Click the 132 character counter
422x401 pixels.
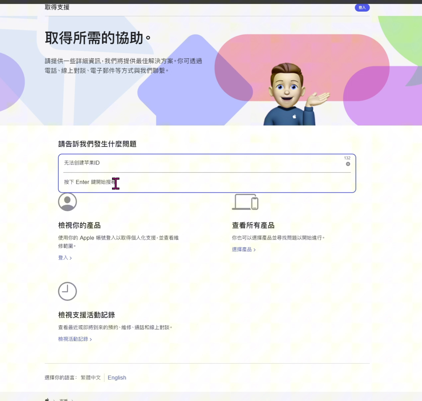pos(347,158)
